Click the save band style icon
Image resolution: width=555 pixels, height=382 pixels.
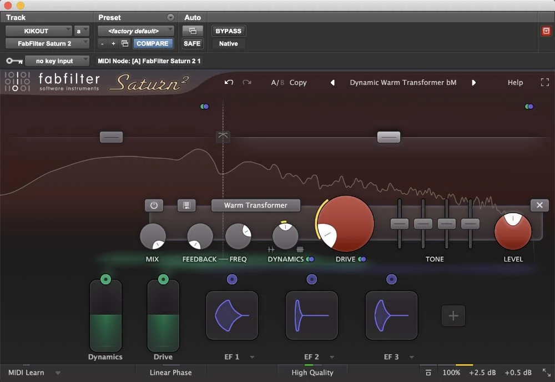tap(186, 205)
